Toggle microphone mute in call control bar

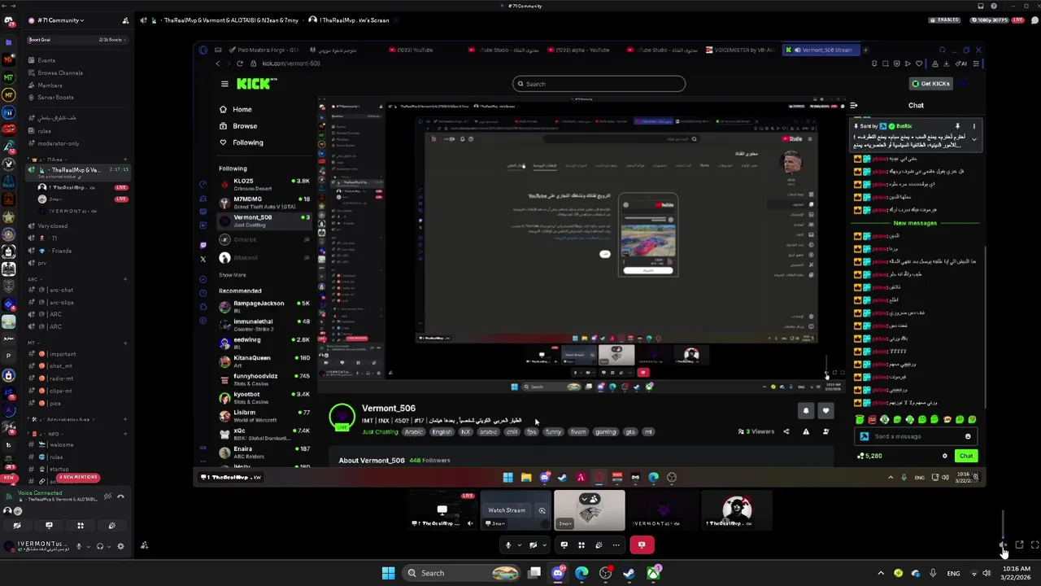click(508, 545)
